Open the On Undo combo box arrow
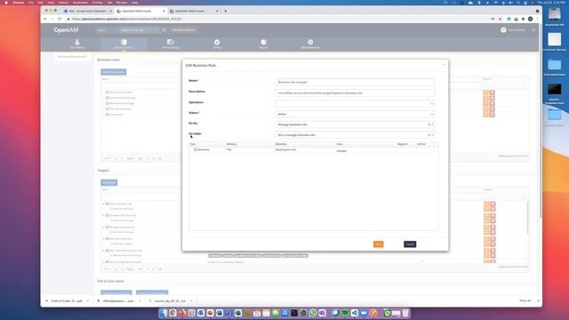569x320 pixels. click(x=432, y=135)
